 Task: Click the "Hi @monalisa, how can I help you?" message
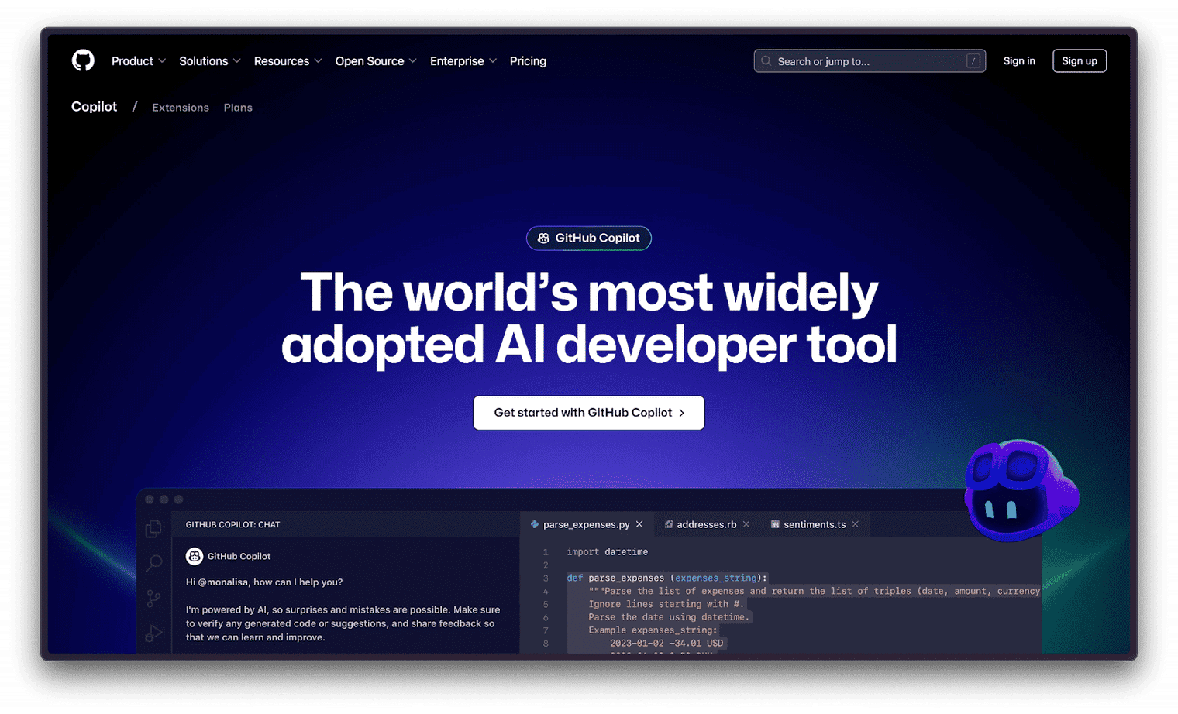(x=264, y=582)
